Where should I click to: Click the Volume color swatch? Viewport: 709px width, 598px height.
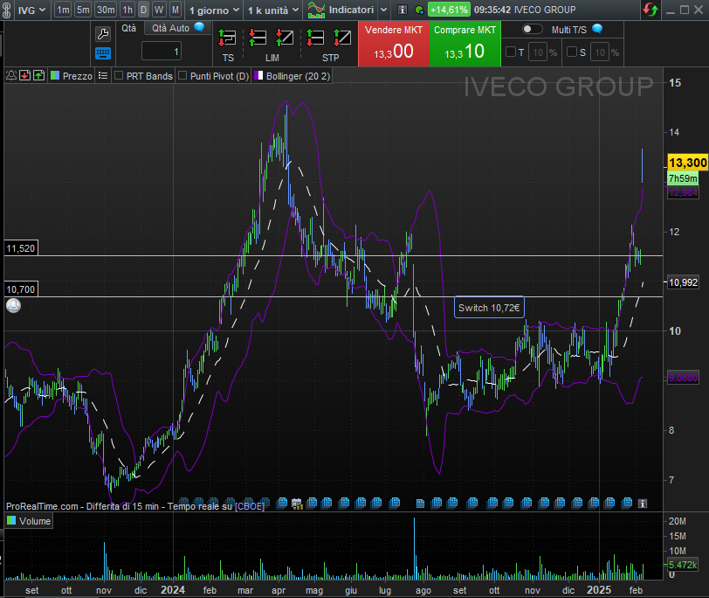click(x=11, y=520)
